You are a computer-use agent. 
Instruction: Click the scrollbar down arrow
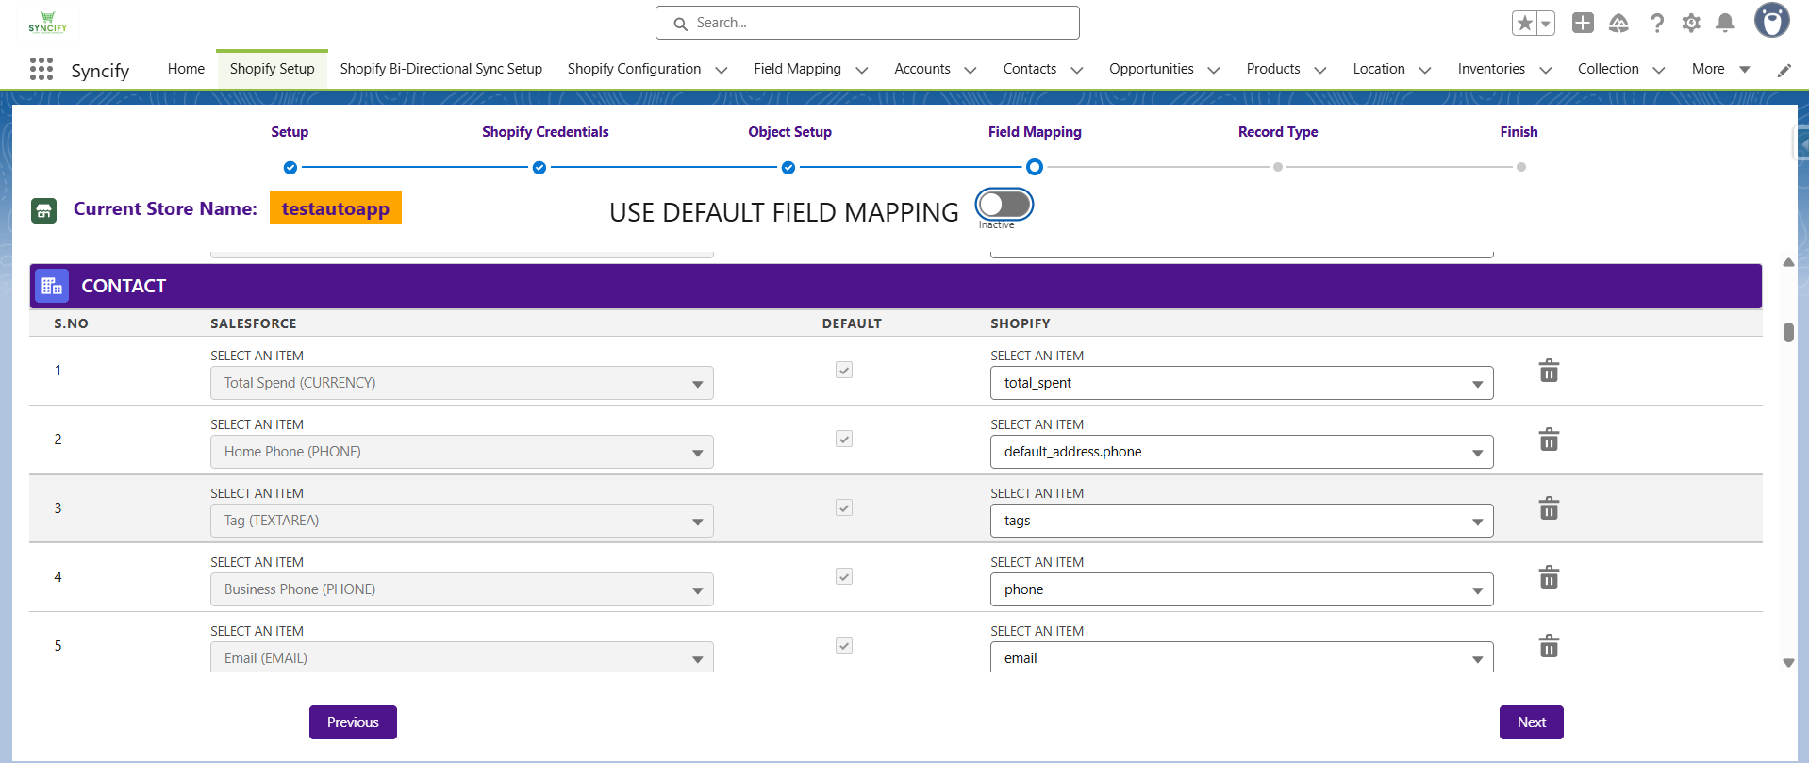point(1788,663)
